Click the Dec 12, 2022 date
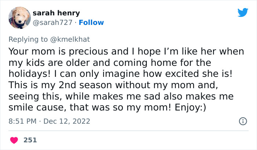This screenshot has height=150, width=257. 66,121
